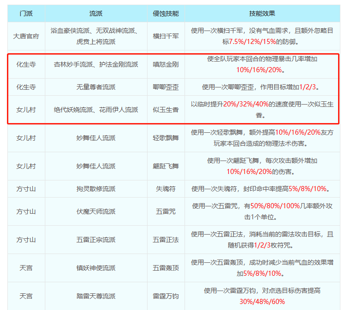
Task: Click the 作用目标增加1/2/3 effect text
Action: tap(262, 87)
